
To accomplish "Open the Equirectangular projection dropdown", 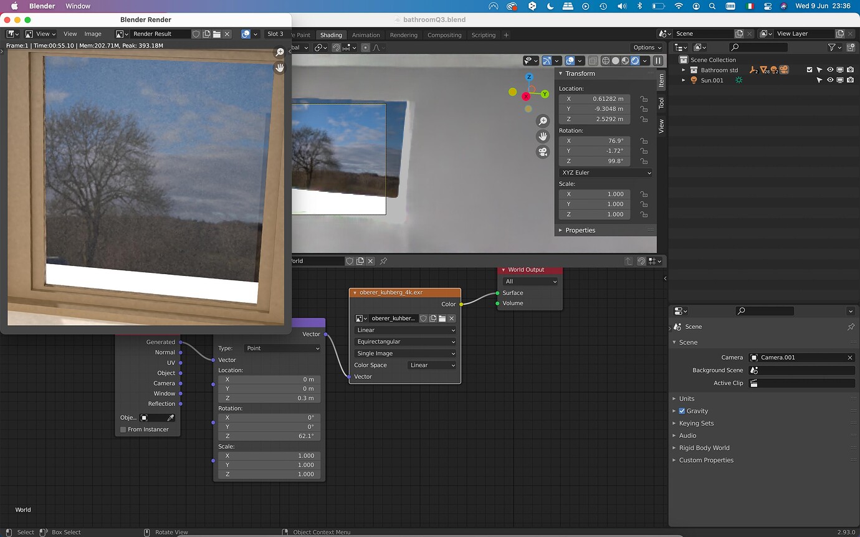I will 404,341.
